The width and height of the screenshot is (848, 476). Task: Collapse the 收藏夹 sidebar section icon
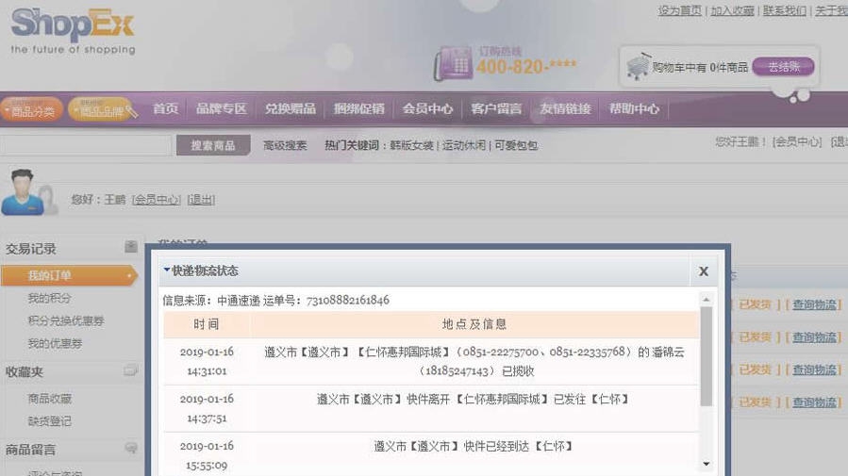click(131, 370)
